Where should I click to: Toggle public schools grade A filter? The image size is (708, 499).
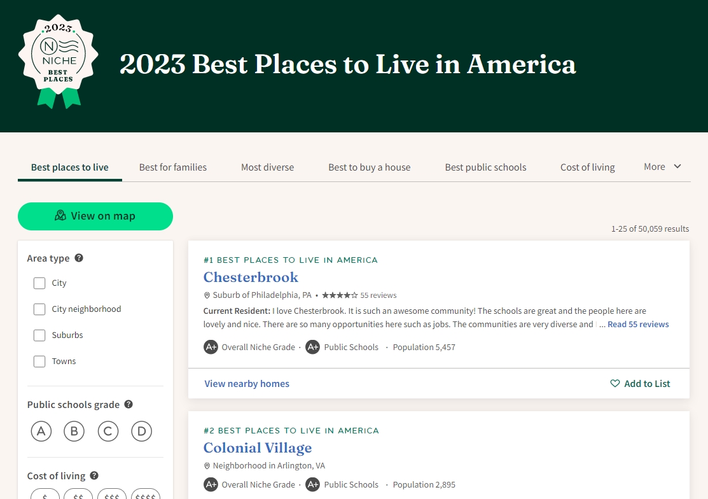41,432
